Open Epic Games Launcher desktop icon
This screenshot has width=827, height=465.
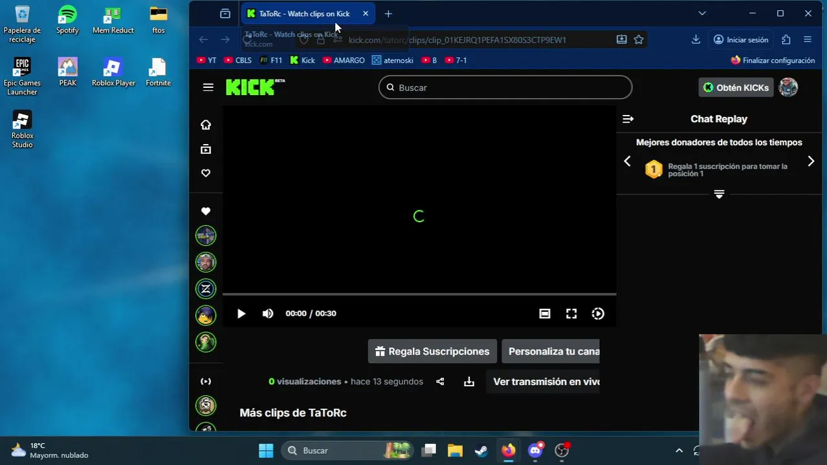22,76
